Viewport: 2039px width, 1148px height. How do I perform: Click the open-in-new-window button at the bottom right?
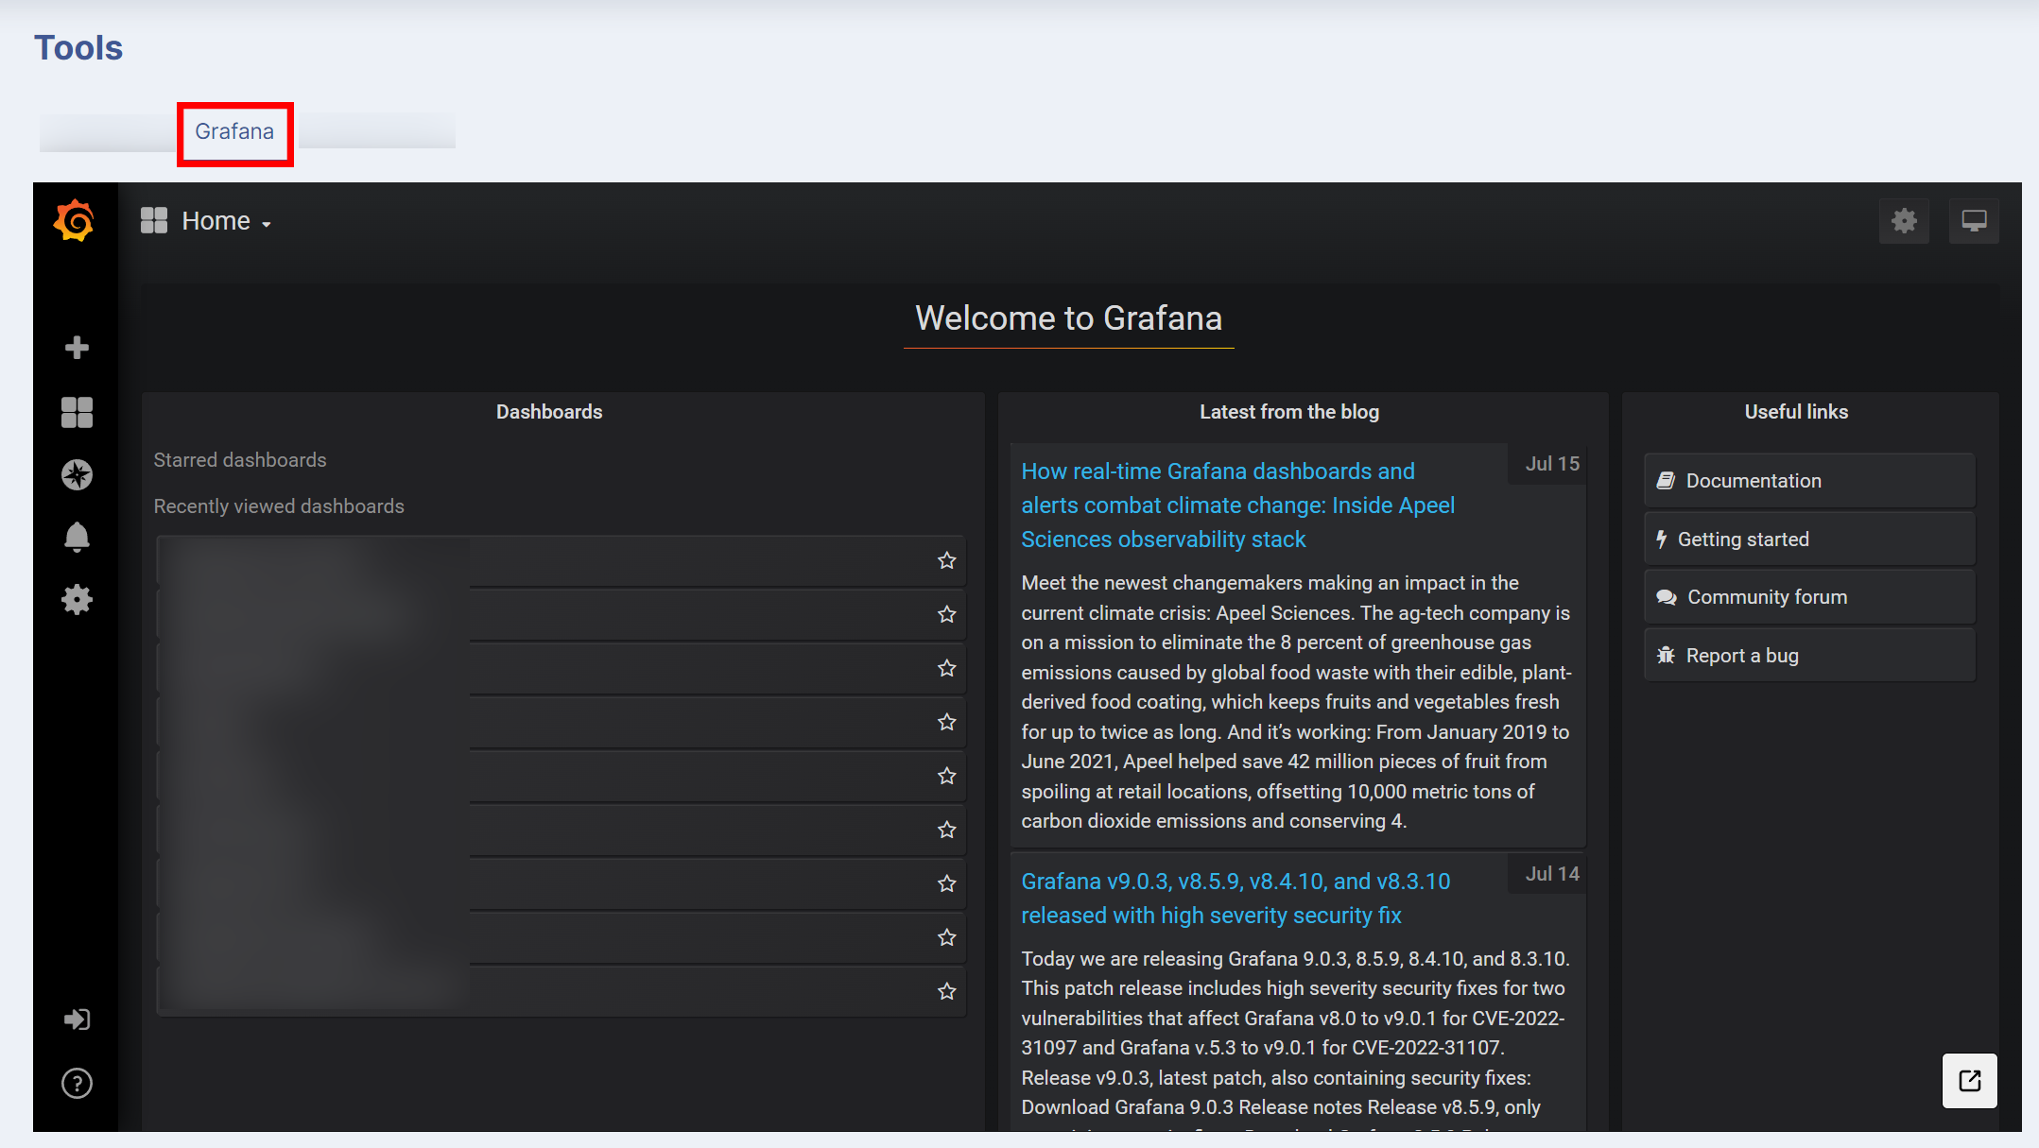coord(1969,1080)
